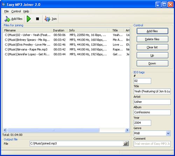Click the app icon in title bar
Image resolution: width=175 pixels, height=156 pixels.
click(x=4, y=5)
